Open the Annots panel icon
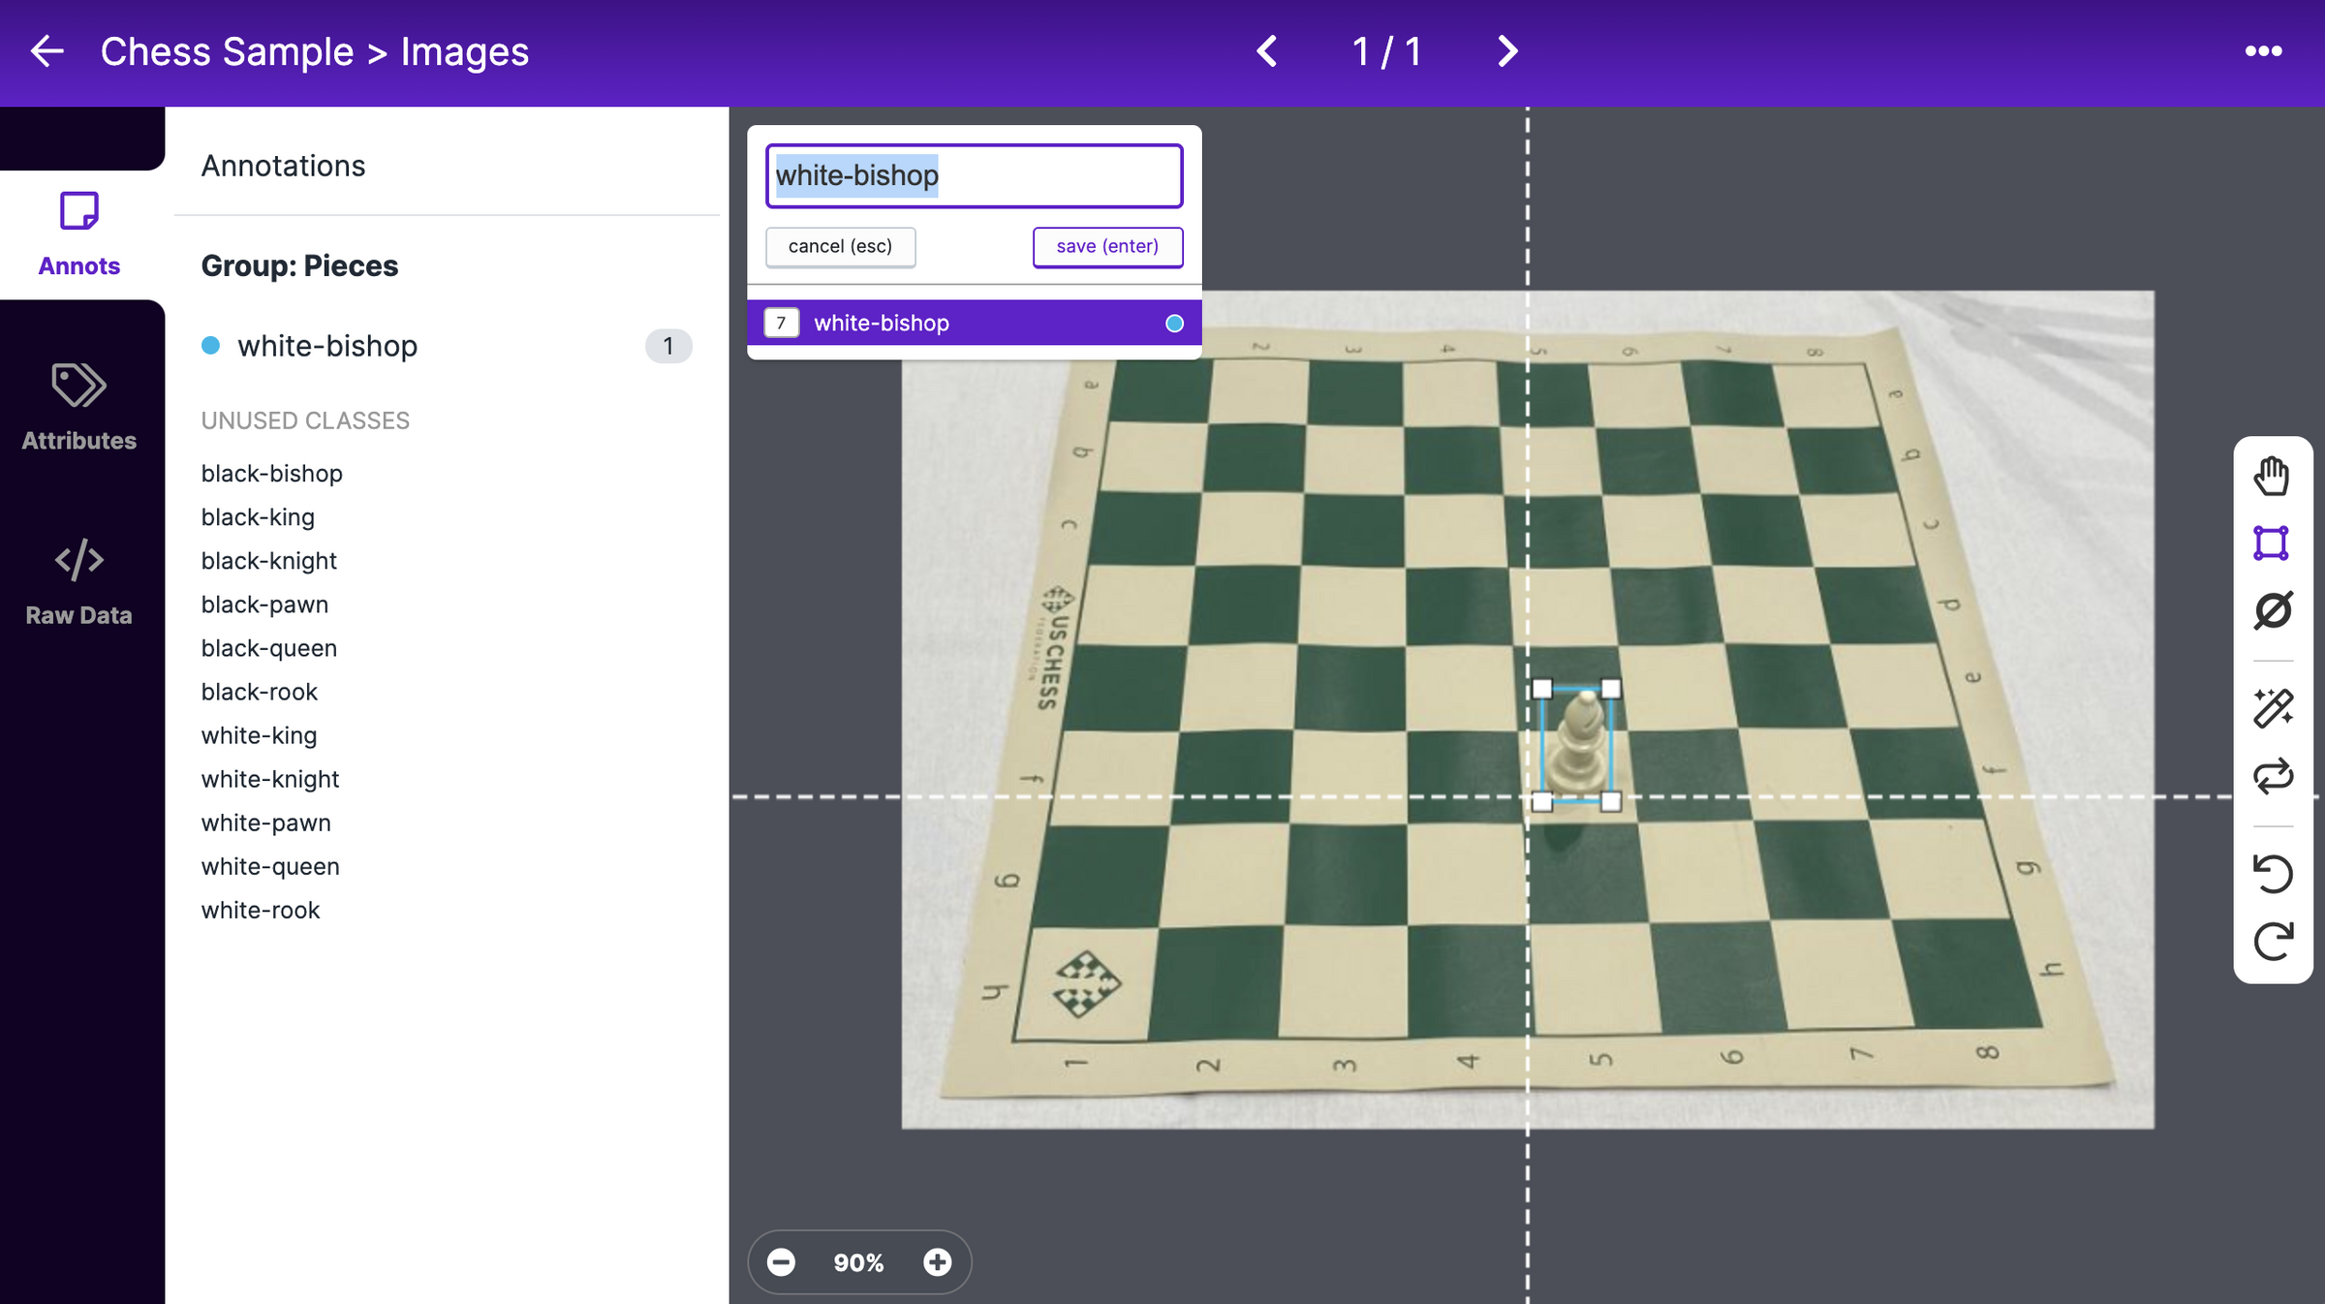 click(x=78, y=231)
